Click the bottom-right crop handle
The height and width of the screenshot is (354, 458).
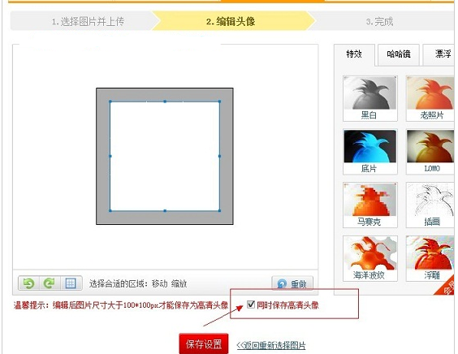pyautogui.click(x=219, y=210)
